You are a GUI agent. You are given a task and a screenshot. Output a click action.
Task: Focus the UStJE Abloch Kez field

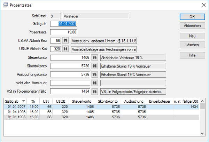pyautogui.click(x=55, y=49)
